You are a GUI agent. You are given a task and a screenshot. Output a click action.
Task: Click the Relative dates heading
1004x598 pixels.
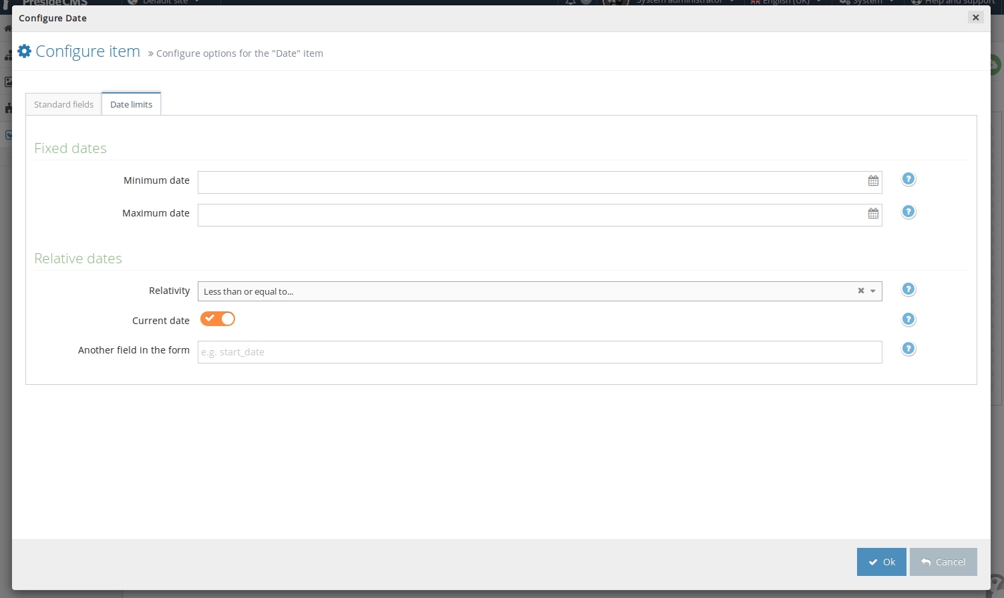[x=78, y=259]
